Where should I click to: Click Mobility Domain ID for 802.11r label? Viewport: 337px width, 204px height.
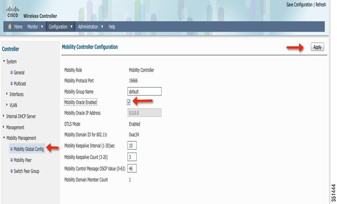(86, 135)
